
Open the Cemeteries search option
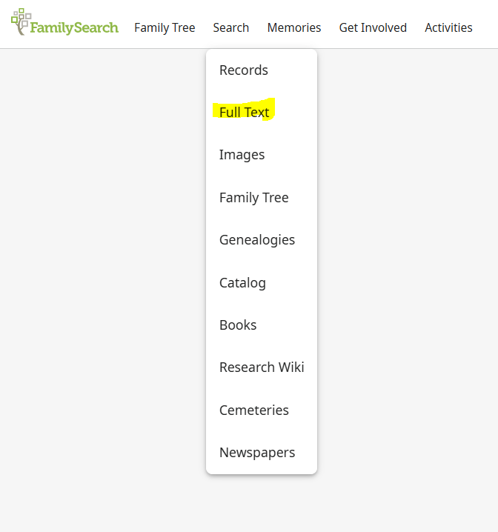pyautogui.click(x=262, y=410)
